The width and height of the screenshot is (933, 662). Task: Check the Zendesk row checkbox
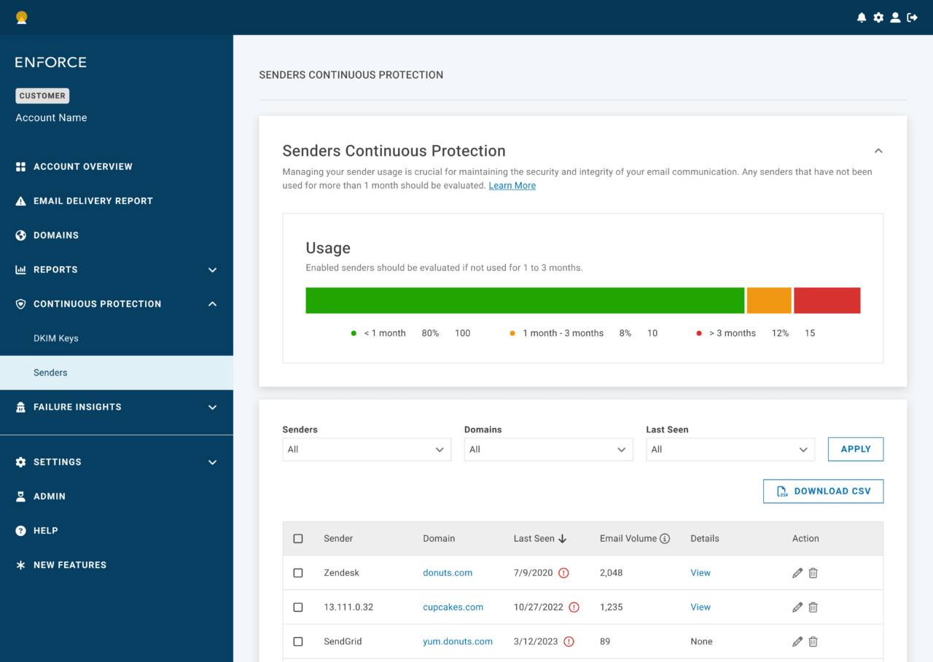tap(298, 573)
